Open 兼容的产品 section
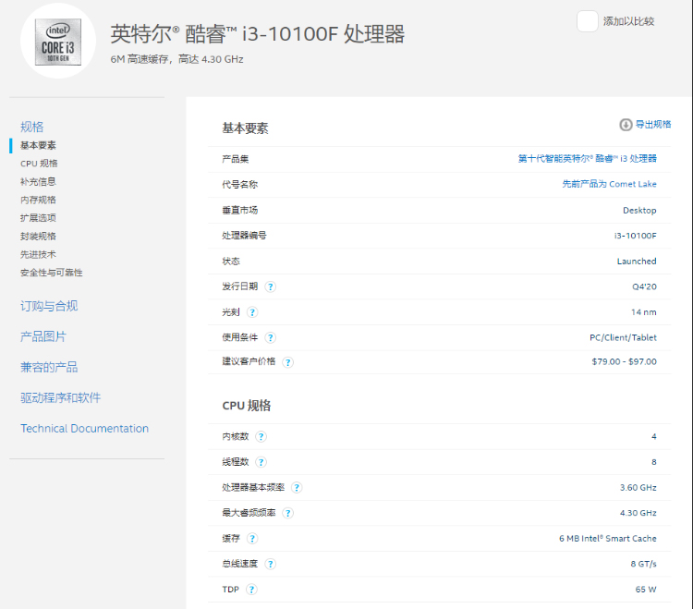 point(49,367)
